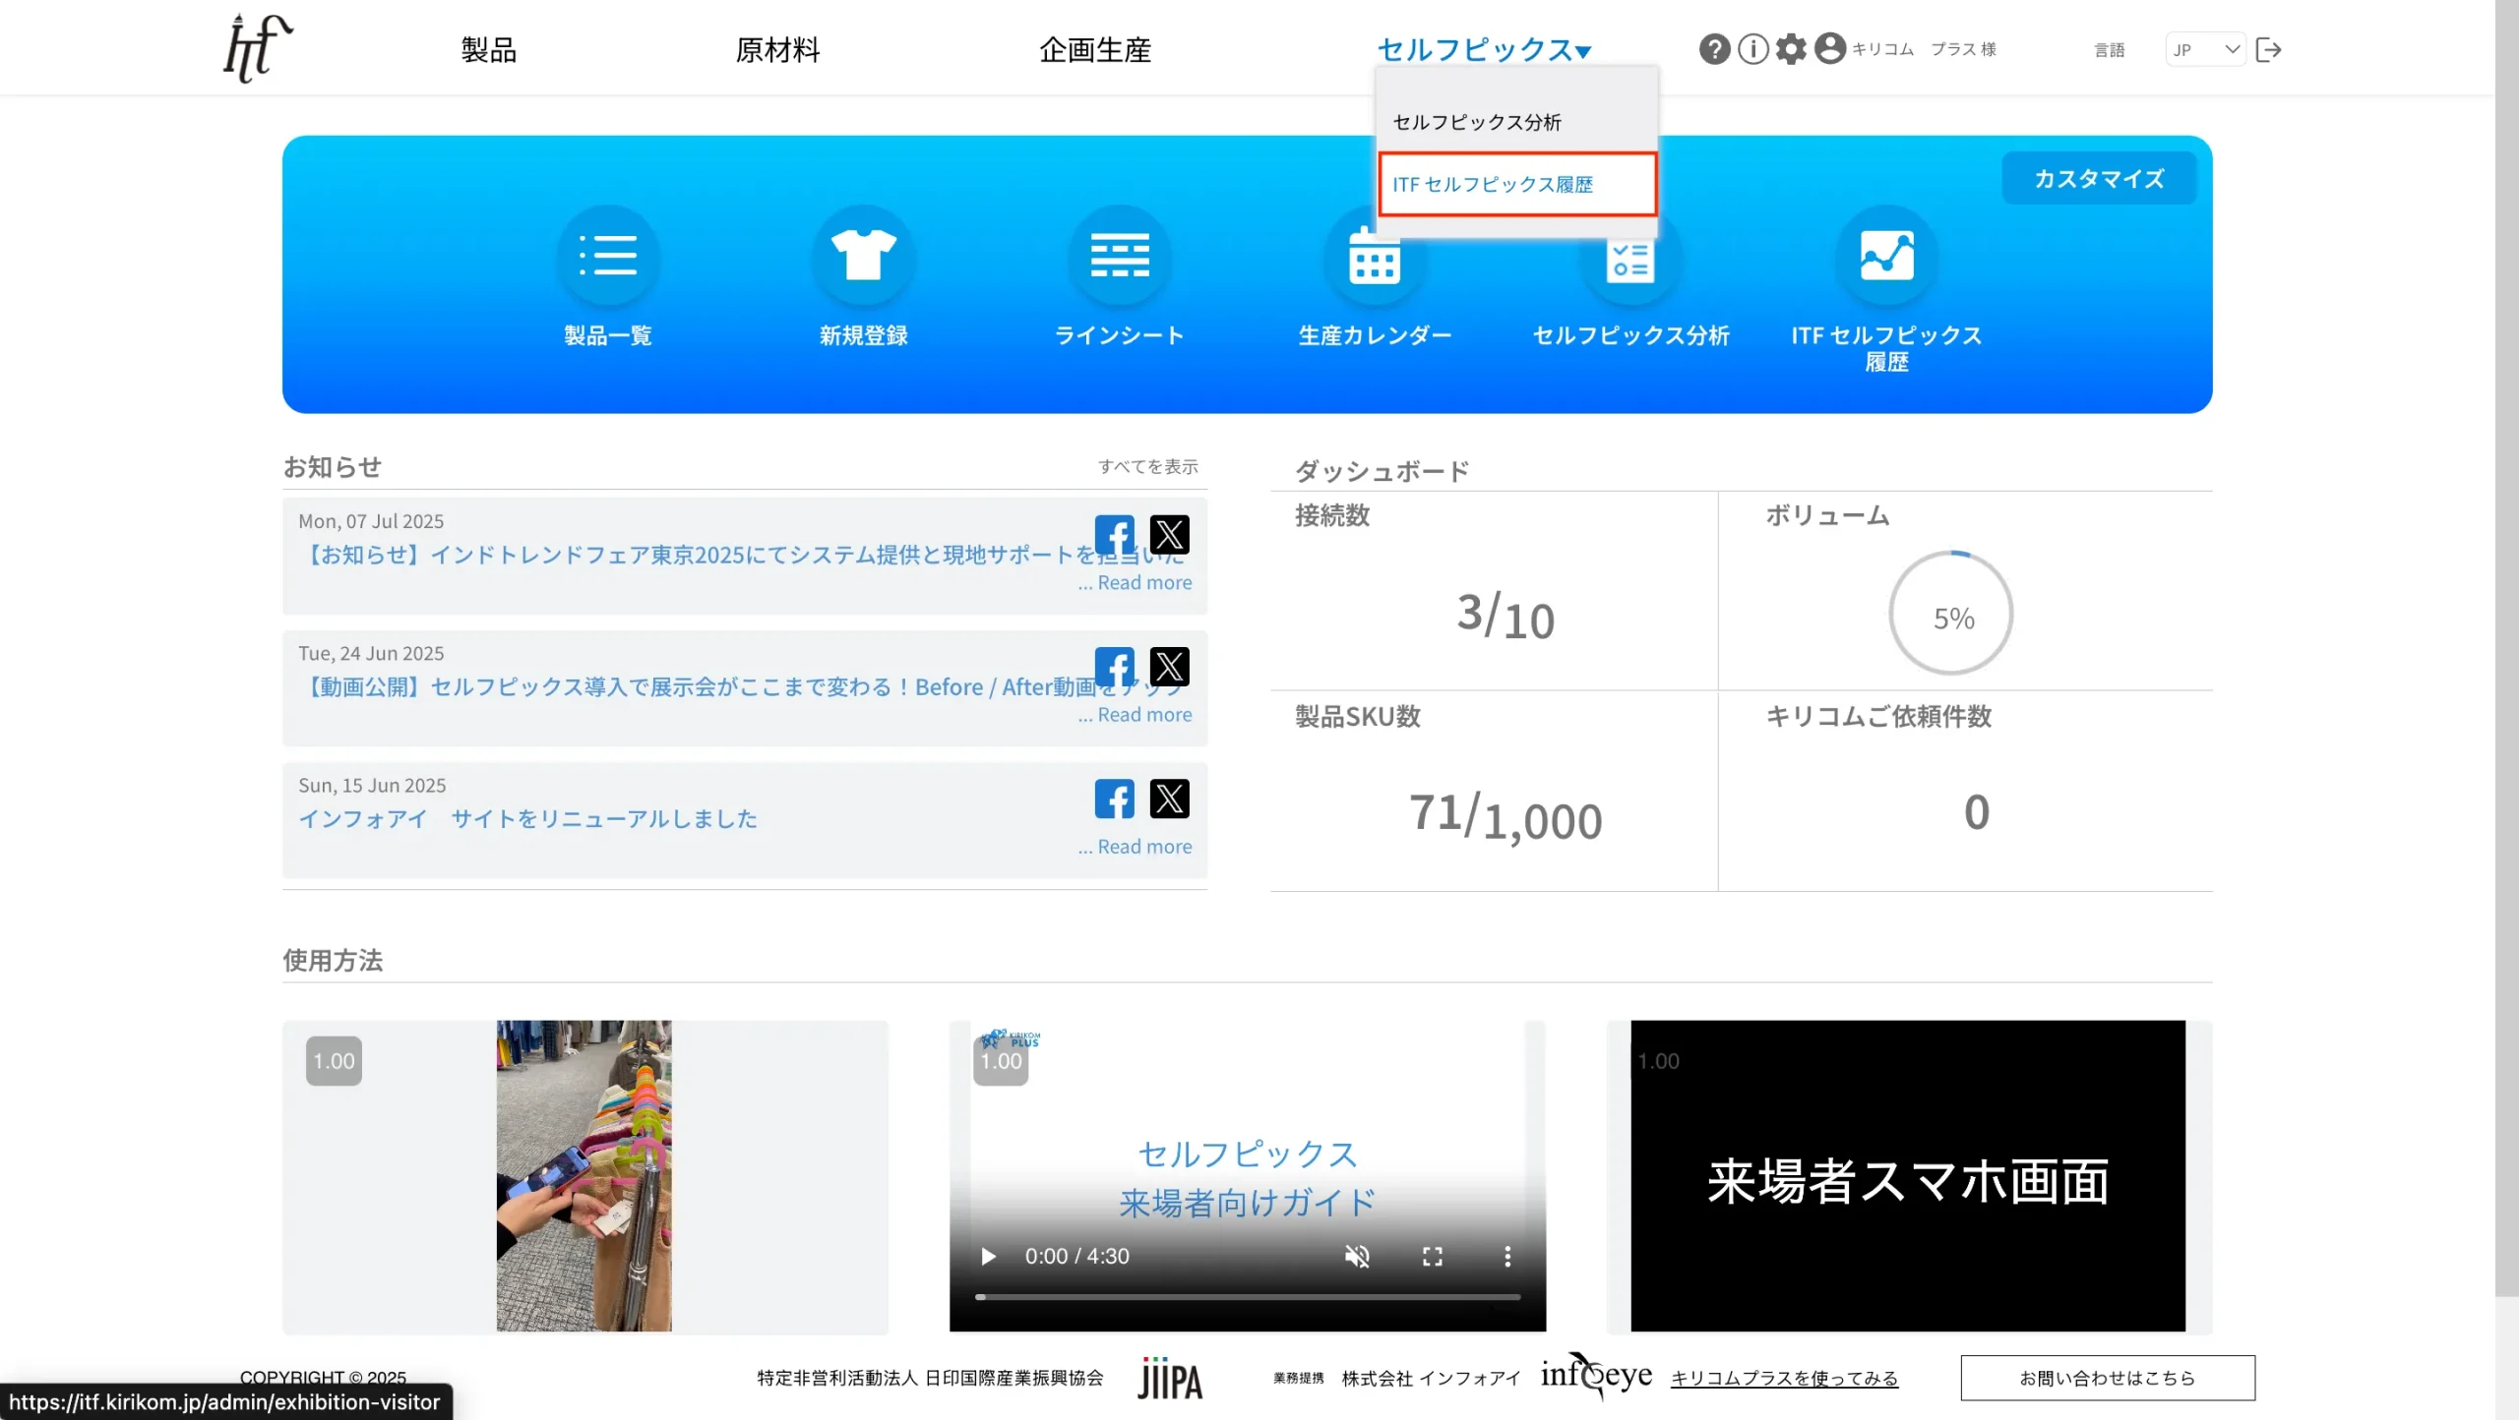
Task: Click キリコムご依頼件数 value 0
Action: coord(1977,813)
